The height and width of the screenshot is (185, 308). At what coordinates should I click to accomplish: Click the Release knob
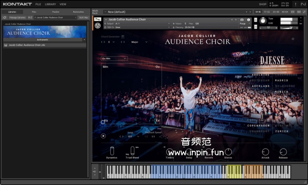click(x=283, y=152)
